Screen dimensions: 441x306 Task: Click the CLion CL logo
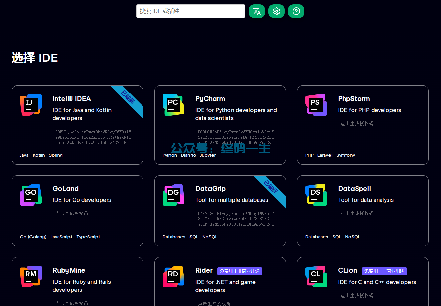(x=316, y=276)
